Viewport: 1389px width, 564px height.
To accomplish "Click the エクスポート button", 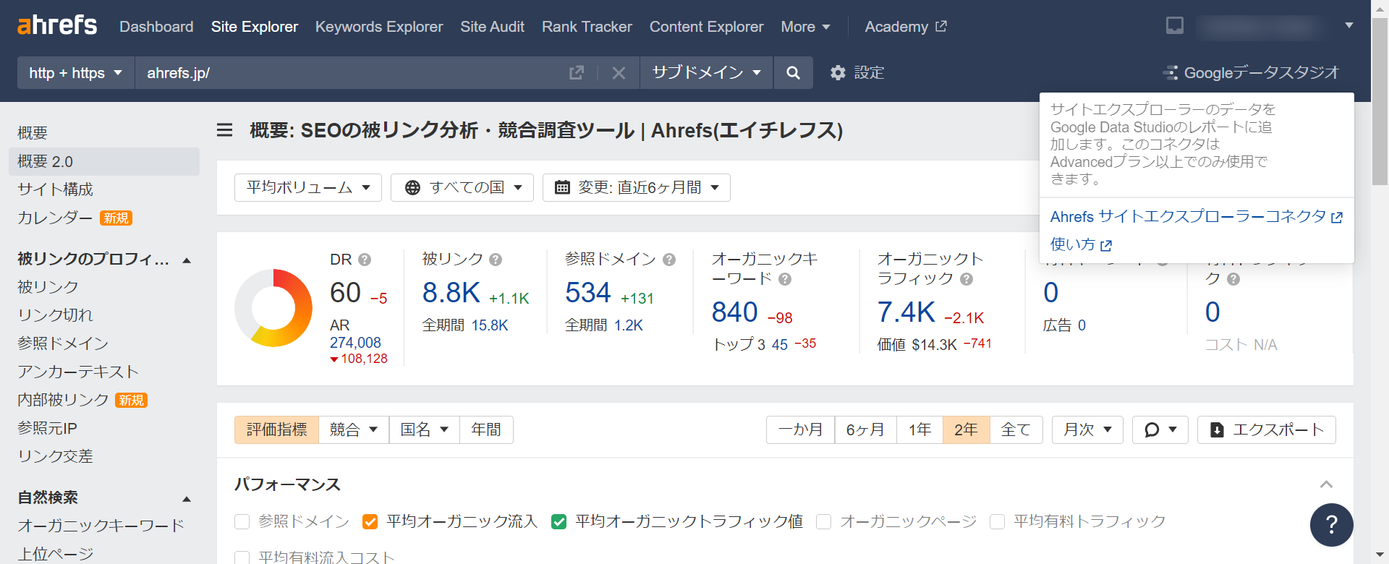I will pyautogui.click(x=1266, y=430).
